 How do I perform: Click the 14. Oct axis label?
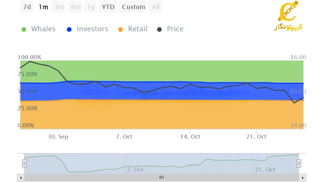[x=190, y=137]
